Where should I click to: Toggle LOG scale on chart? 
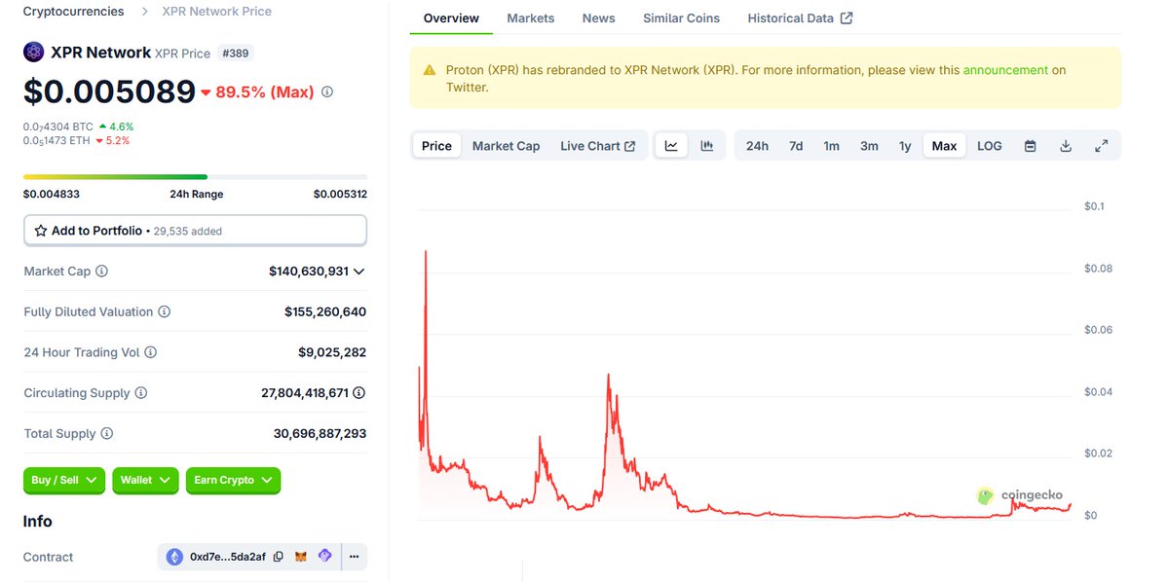click(989, 146)
